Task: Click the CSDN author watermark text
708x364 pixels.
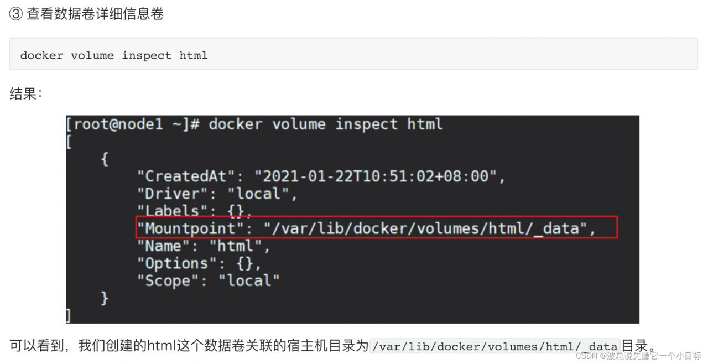Action: click(638, 356)
